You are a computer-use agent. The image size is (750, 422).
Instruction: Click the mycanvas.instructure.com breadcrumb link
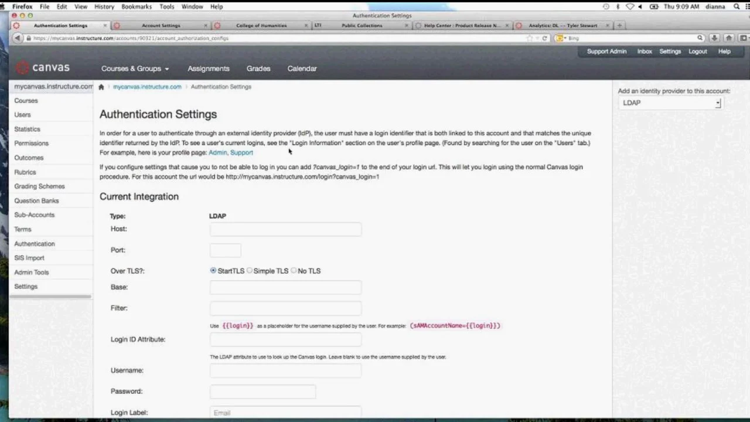pyautogui.click(x=147, y=87)
